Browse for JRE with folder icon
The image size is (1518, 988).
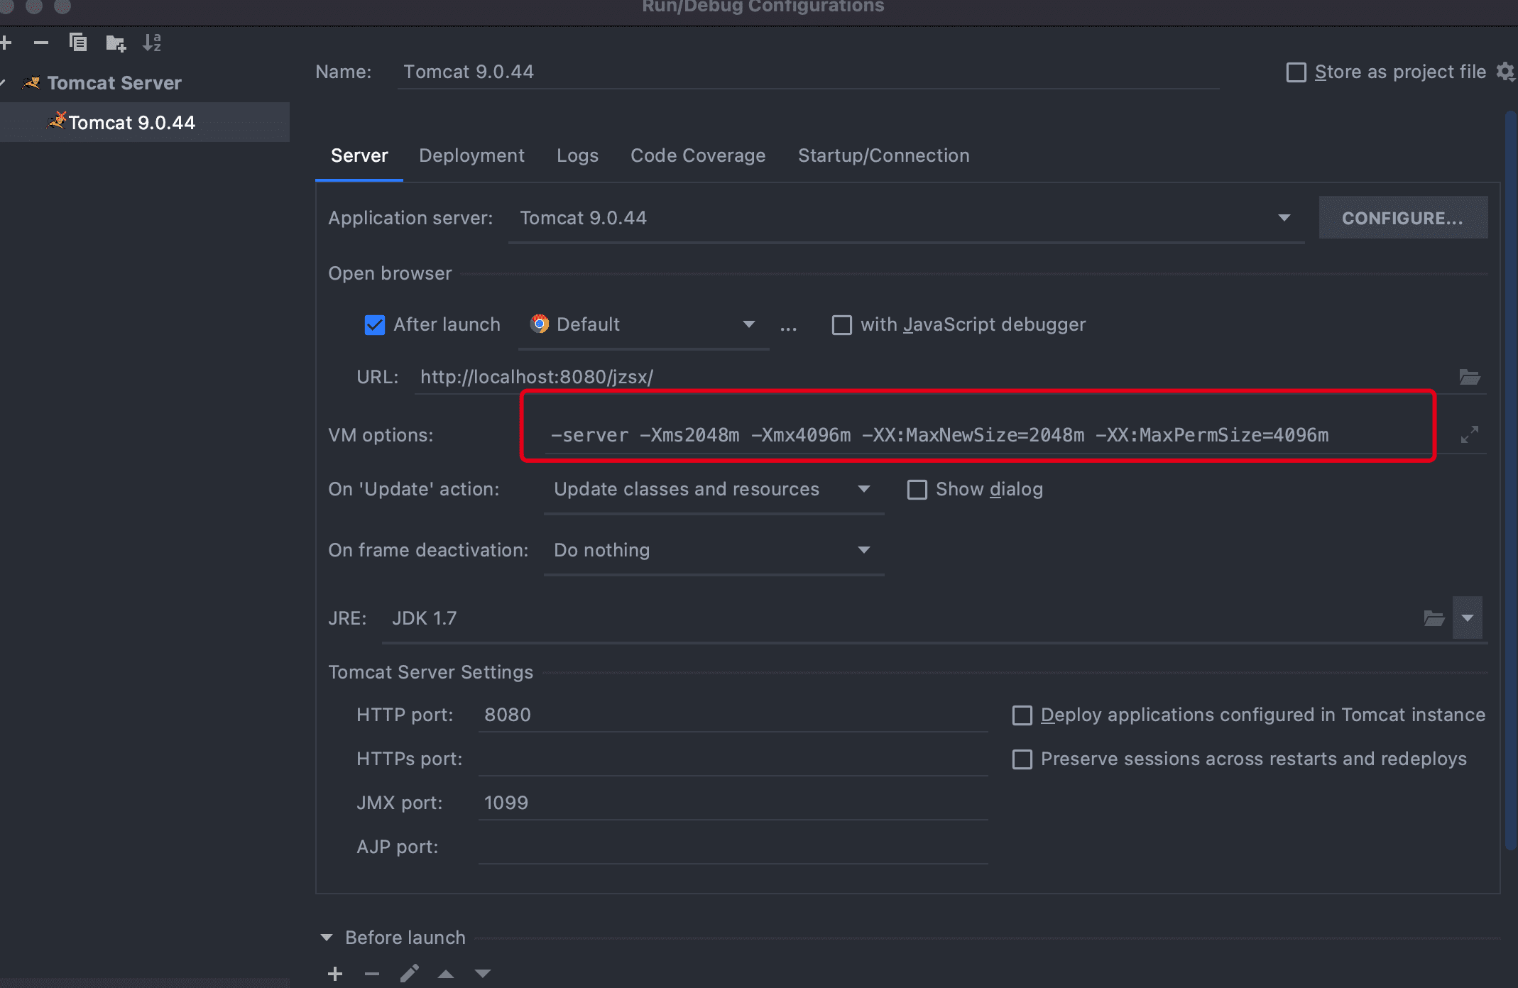click(1434, 618)
